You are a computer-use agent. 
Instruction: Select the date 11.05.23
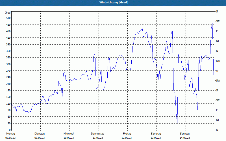coord(98,138)
